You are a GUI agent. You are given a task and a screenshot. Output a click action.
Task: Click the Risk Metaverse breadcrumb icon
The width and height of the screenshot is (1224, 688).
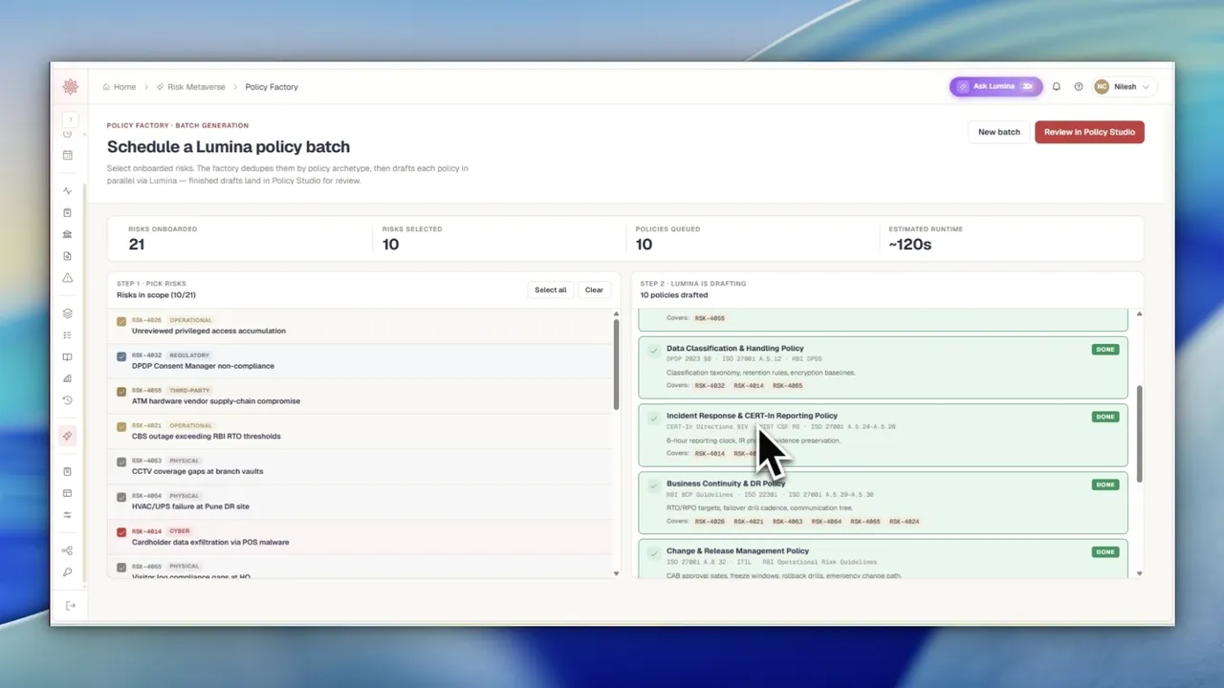pyautogui.click(x=160, y=87)
